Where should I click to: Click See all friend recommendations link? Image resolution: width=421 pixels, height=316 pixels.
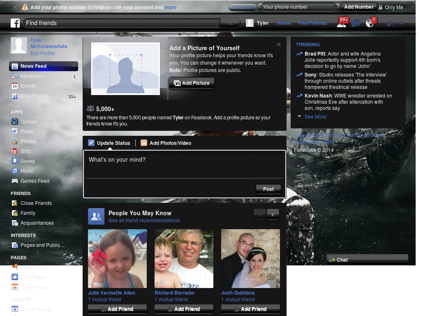pos(144,221)
